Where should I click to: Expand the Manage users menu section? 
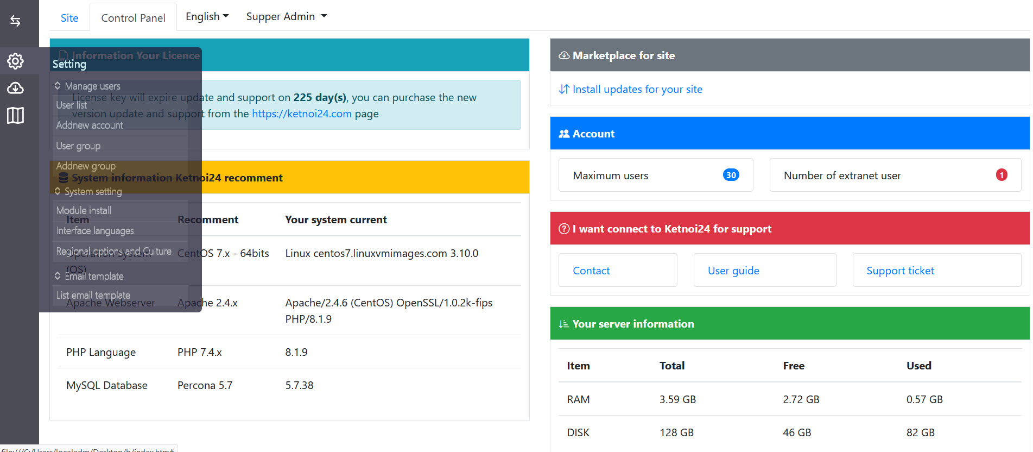(x=87, y=86)
